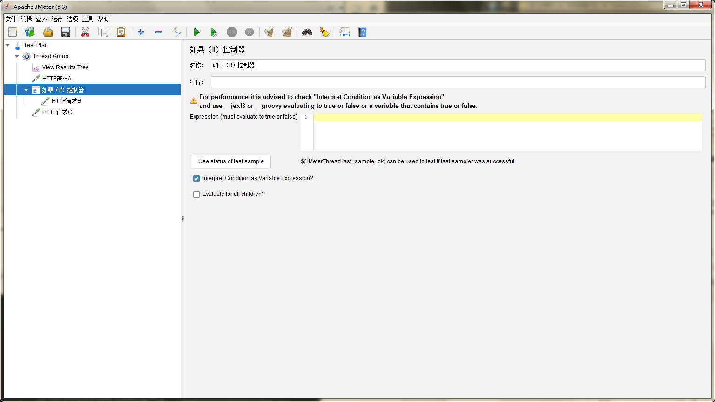715x402 pixels.
Task: Reset search with the brush icon
Action: click(325, 32)
